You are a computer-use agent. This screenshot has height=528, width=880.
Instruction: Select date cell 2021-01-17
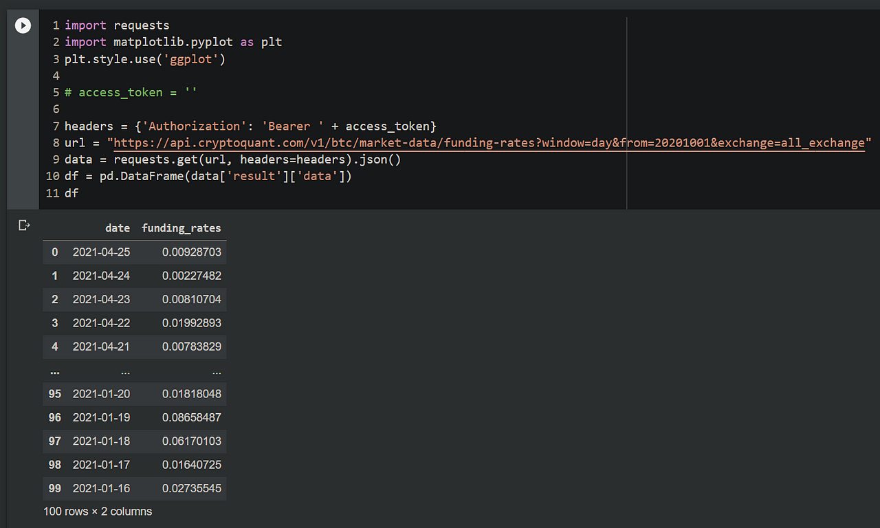[101, 465]
